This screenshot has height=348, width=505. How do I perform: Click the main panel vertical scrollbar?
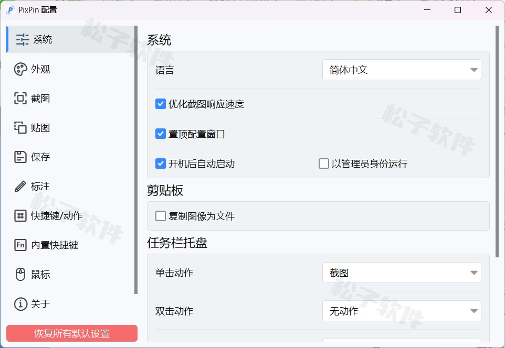click(497, 142)
